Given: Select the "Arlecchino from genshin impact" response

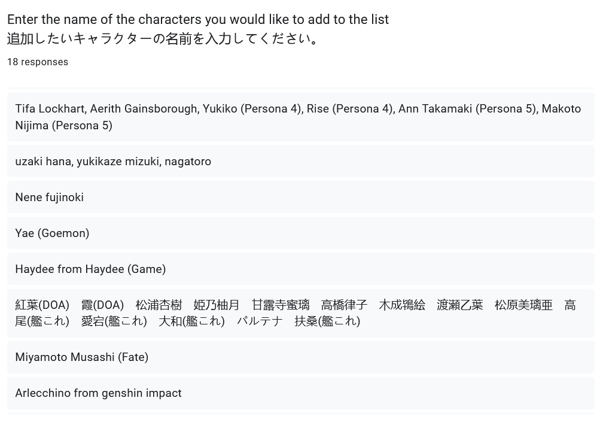Looking at the screenshot, I should tap(98, 393).
